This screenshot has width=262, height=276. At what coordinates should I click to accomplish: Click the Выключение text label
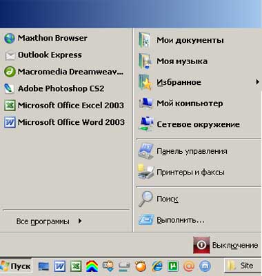[x=235, y=245]
